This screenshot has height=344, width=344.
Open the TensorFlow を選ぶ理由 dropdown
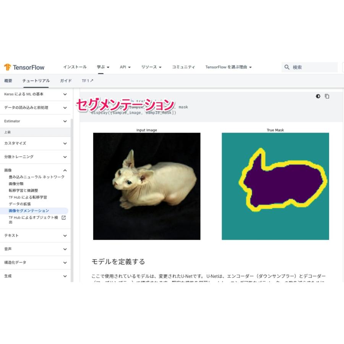click(x=228, y=67)
